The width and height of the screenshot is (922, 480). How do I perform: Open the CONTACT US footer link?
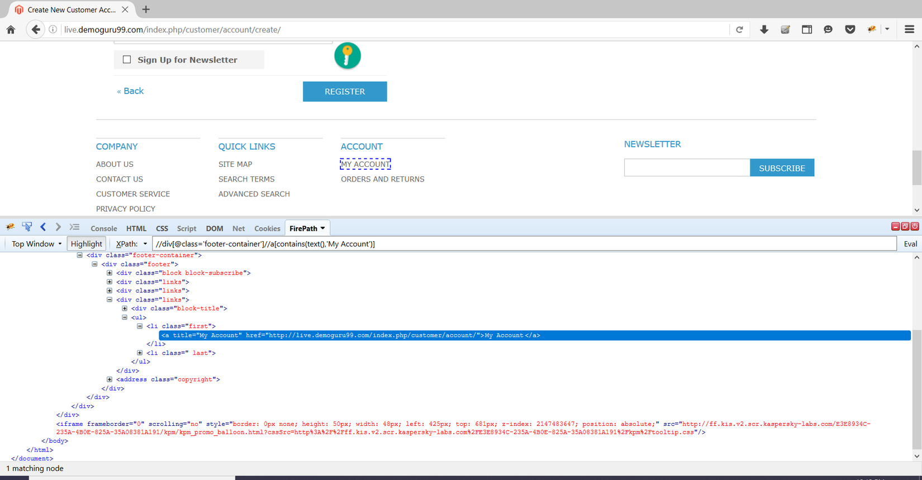(120, 179)
